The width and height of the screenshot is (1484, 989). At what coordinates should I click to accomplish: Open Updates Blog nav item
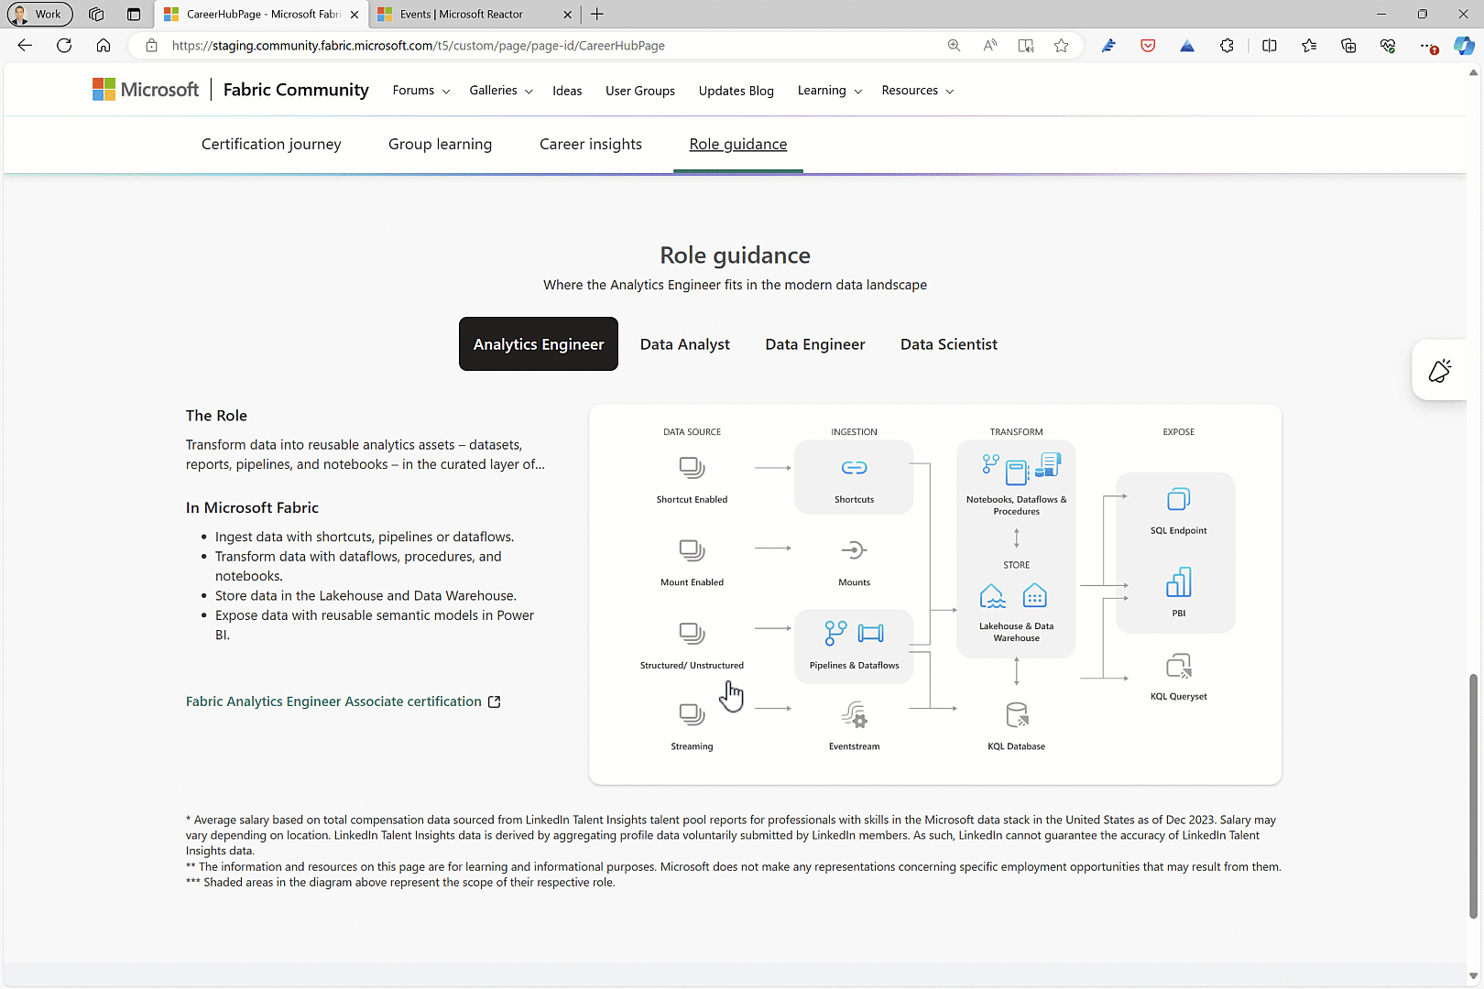(x=737, y=91)
